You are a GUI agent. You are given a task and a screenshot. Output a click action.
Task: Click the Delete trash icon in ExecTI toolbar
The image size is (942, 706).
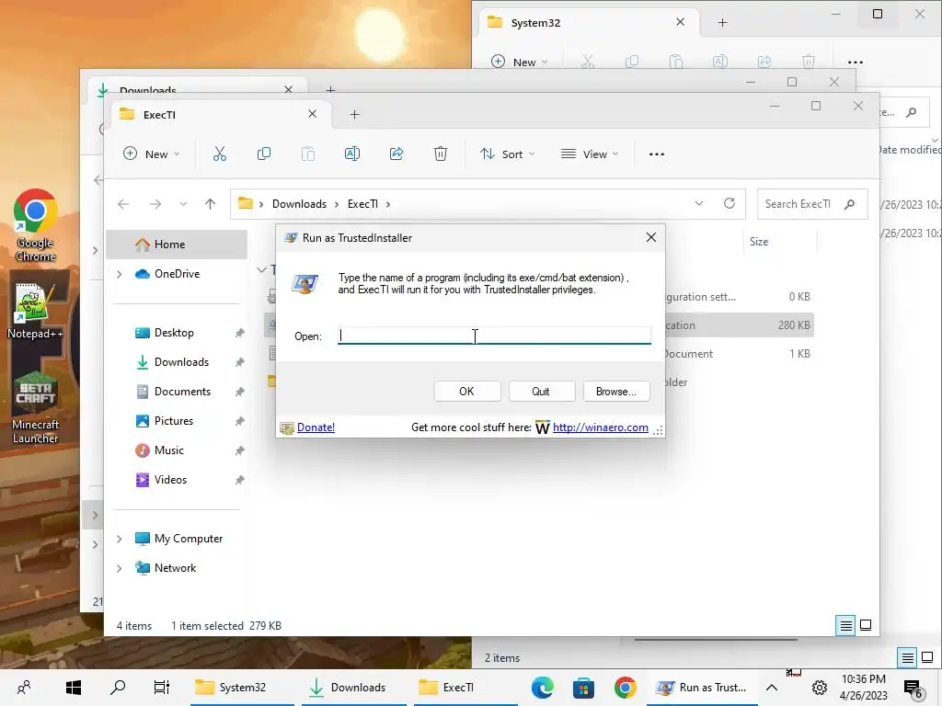coord(441,154)
